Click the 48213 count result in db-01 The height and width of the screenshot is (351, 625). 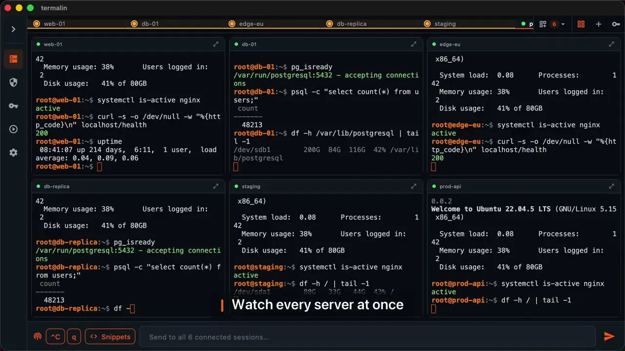pos(252,125)
